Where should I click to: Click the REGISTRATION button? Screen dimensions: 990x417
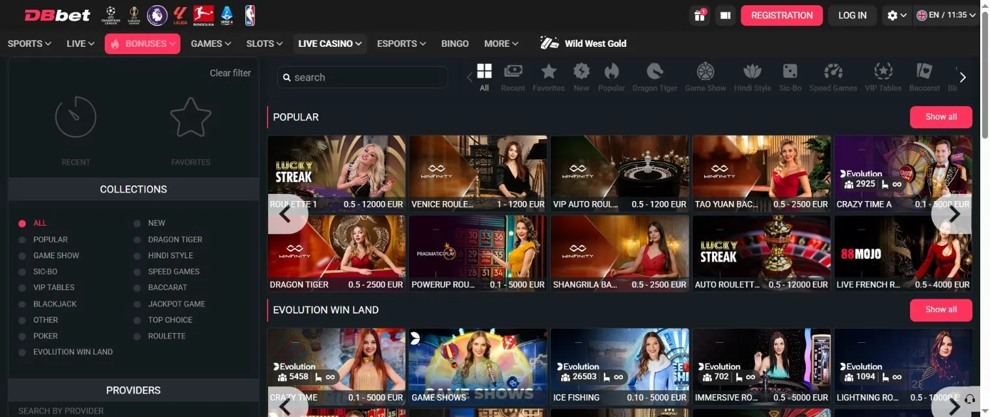[x=782, y=16]
